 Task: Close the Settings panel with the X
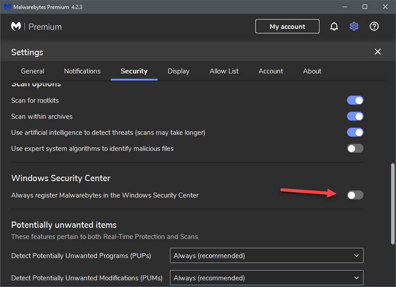pos(378,52)
